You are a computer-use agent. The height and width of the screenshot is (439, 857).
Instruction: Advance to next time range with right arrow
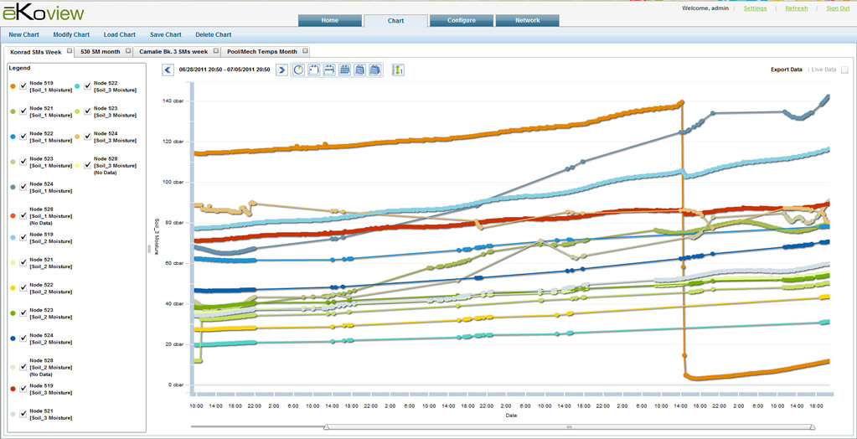282,70
